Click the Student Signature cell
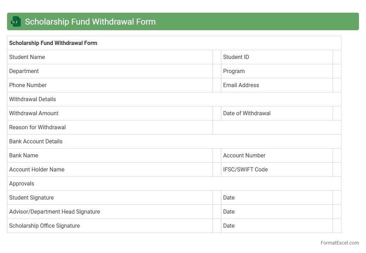366x253 pixels. tap(110, 198)
